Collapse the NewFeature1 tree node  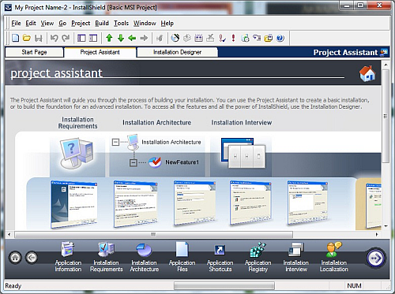point(134,162)
